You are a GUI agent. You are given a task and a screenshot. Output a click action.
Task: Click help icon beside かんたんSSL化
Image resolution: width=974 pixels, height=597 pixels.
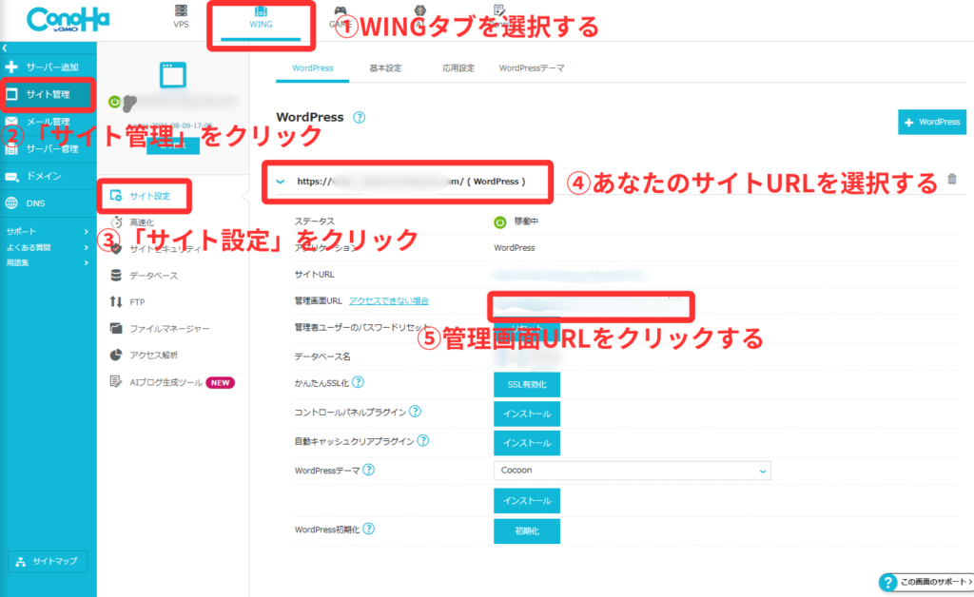[x=359, y=382]
